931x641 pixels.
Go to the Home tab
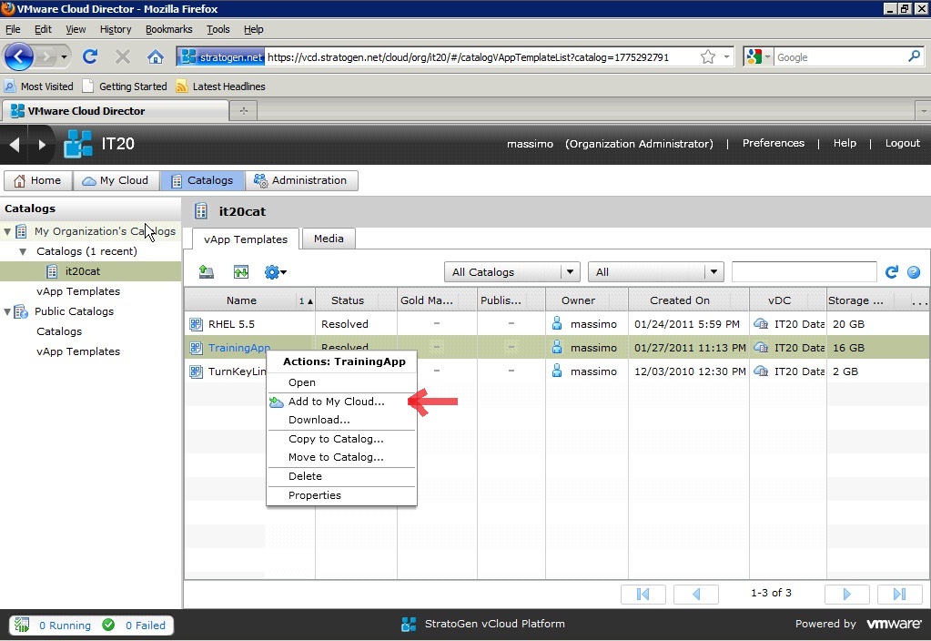38,180
